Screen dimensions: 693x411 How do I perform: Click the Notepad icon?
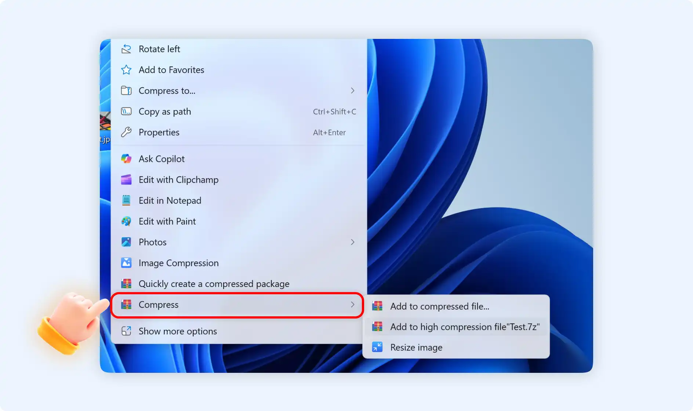pos(126,200)
